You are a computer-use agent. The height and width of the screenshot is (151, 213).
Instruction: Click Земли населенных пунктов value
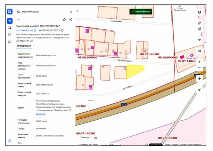pyautogui.click(x=50, y=136)
